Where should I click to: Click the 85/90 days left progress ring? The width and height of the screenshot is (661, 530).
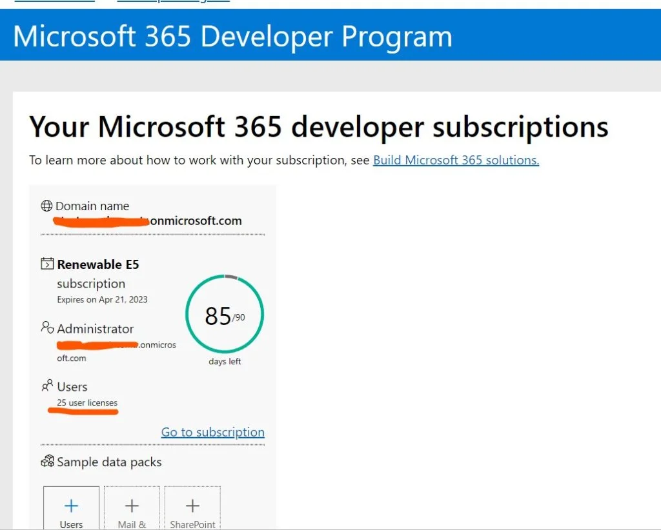224,315
